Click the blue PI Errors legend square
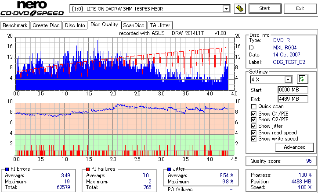The height and width of the screenshot is (193, 318). pos(7,169)
